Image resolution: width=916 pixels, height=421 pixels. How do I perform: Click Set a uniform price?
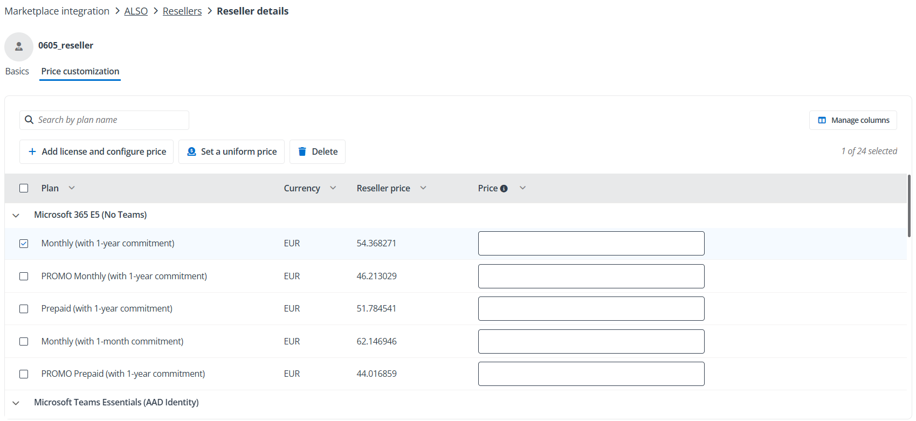tap(231, 151)
